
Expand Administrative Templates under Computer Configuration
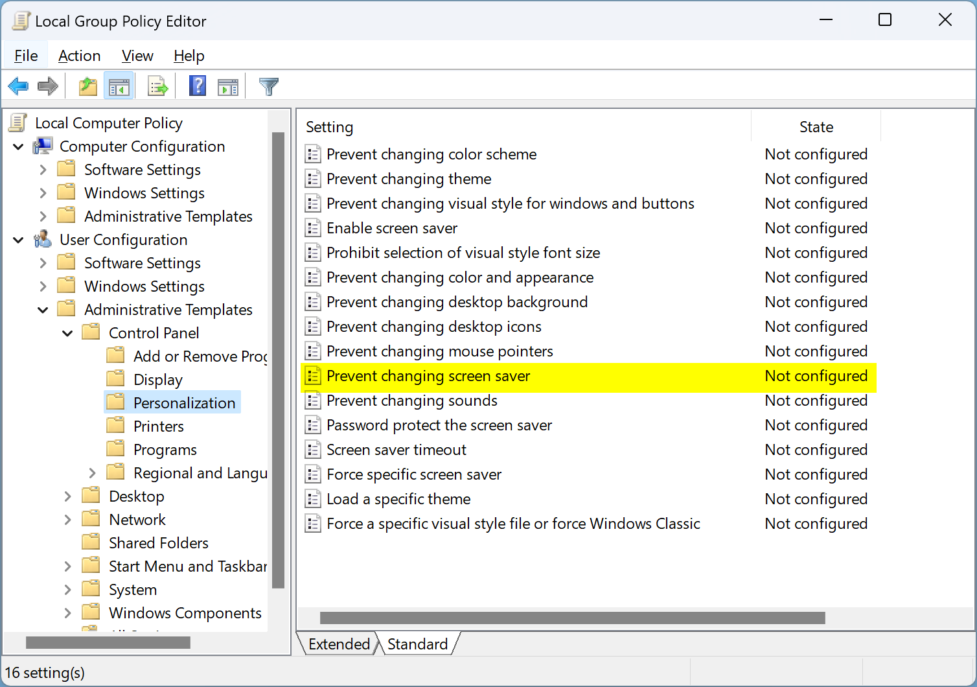(x=43, y=216)
